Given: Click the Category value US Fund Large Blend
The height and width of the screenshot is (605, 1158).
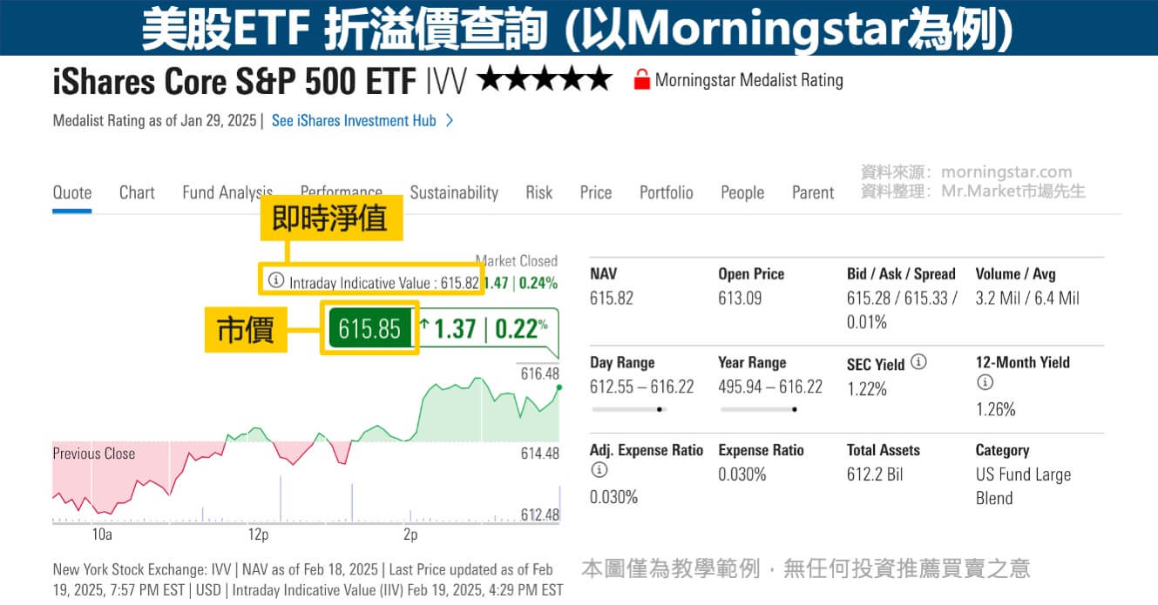Looking at the screenshot, I should click(x=1024, y=487).
